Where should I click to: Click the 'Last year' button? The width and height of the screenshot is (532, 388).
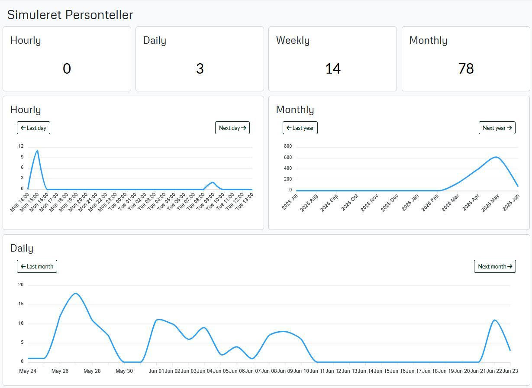coord(300,128)
